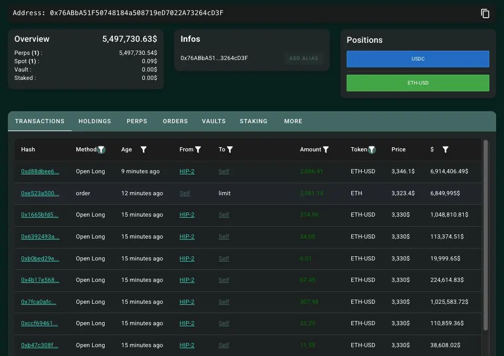Open the From column filter icon

pos(198,150)
